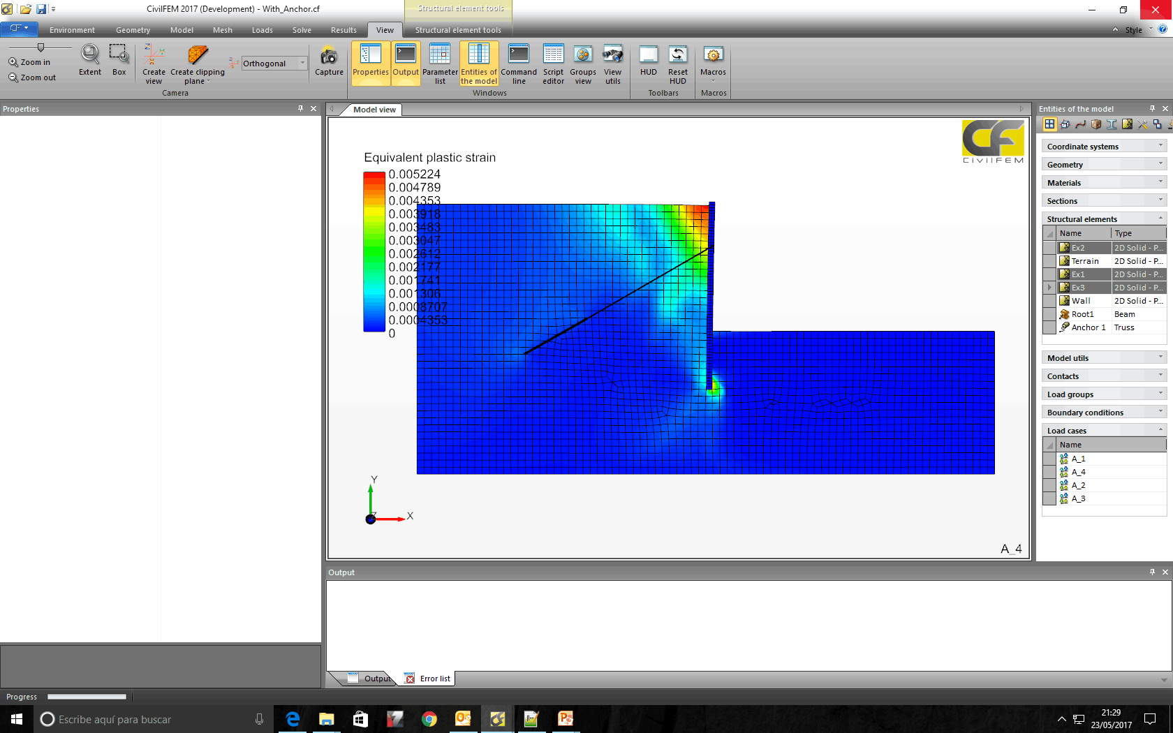The image size is (1173, 733).
Task: Switch to the Results ribbon tab
Action: click(344, 30)
